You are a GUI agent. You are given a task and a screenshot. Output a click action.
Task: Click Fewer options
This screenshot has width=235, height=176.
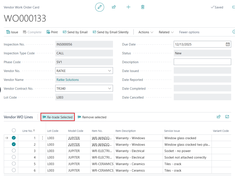pos(189,32)
